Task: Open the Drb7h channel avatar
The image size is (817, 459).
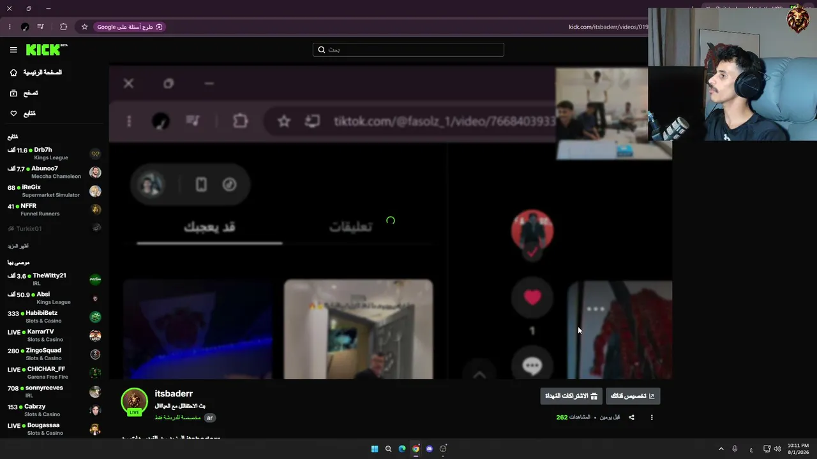Action: tap(95, 154)
